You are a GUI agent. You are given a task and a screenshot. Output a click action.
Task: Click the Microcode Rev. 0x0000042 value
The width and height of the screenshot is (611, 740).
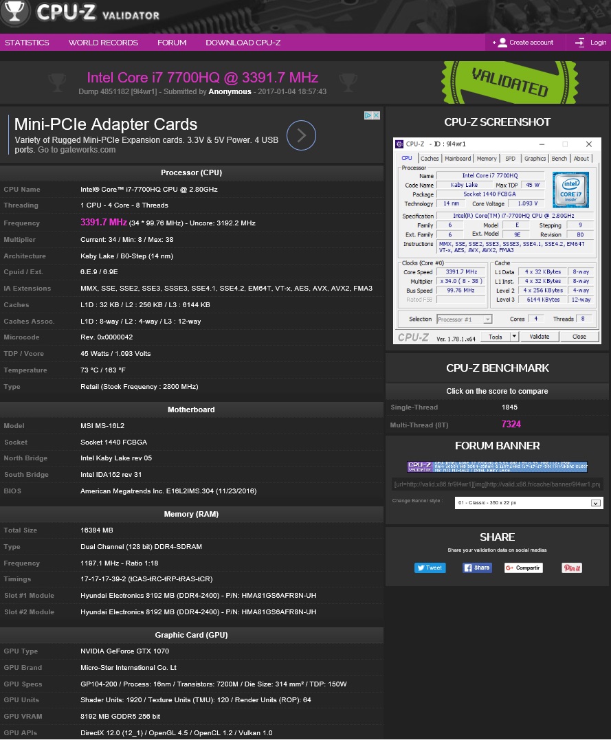pos(107,337)
